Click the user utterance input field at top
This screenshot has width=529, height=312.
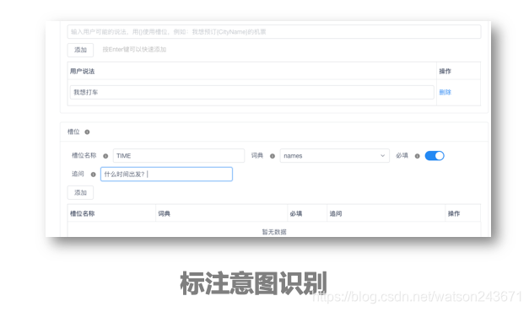pyautogui.click(x=274, y=32)
